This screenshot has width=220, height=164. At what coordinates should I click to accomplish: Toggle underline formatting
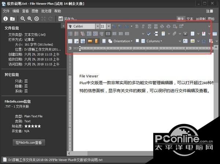coord(150,26)
